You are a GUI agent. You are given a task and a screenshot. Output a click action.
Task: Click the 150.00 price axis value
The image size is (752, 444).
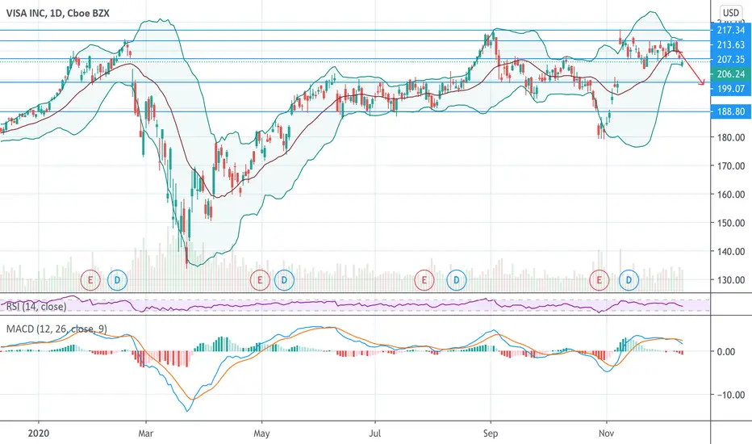(x=730, y=223)
